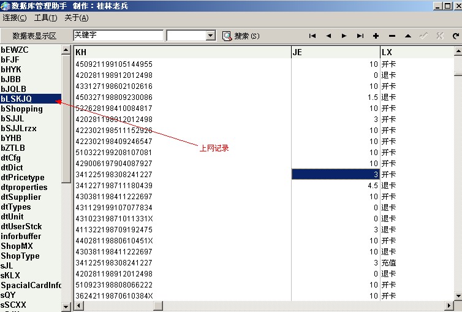Click grid vertical scroll down arrow
This screenshot has width=462, height=312.
[458, 296]
